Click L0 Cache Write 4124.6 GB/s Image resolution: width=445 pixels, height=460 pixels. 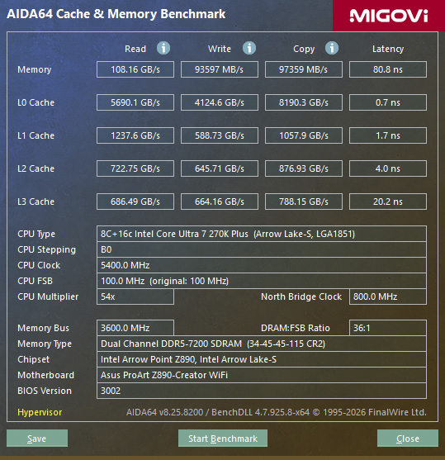click(x=220, y=102)
